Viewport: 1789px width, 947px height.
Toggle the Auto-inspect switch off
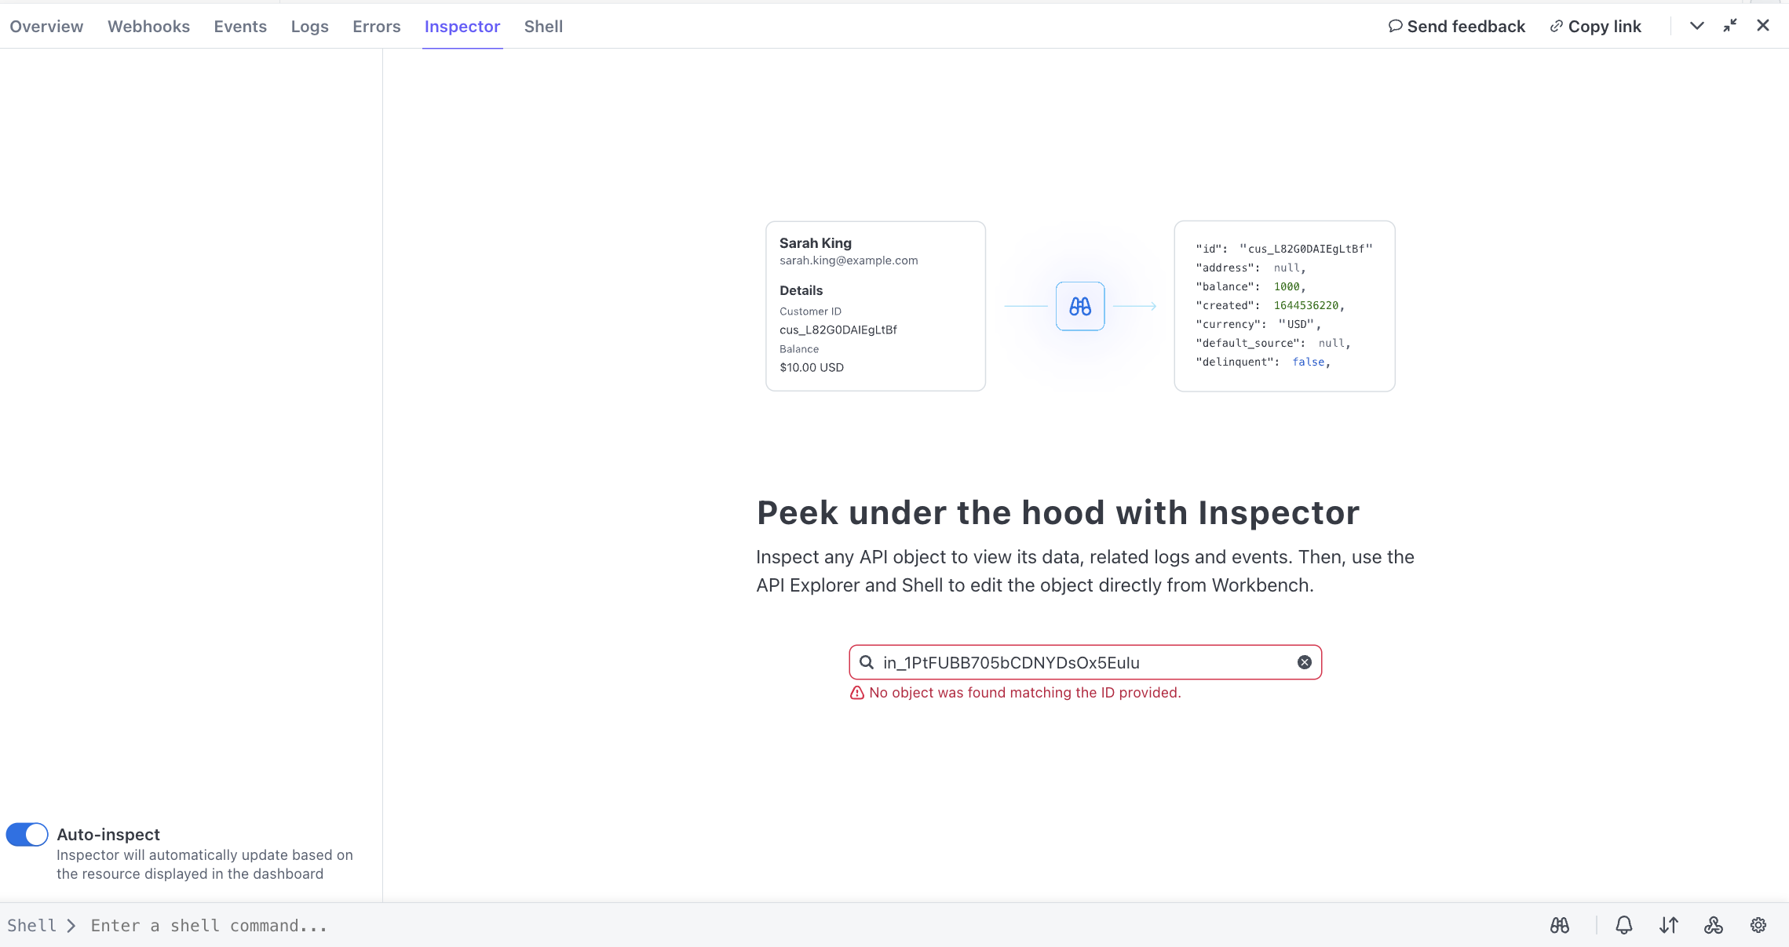tap(27, 834)
